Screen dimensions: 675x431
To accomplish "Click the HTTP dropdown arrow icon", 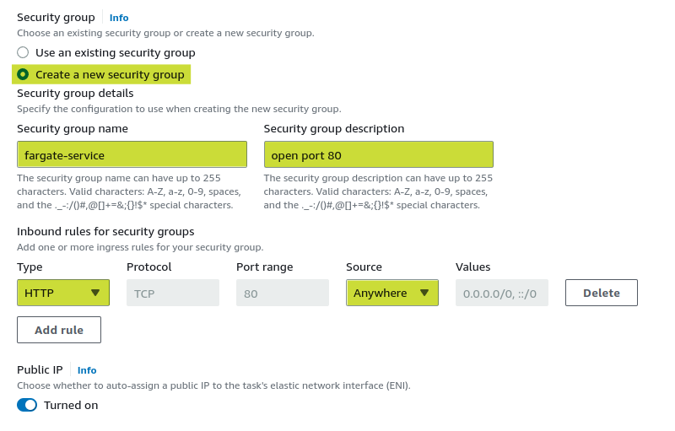I will pyautogui.click(x=95, y=293).
